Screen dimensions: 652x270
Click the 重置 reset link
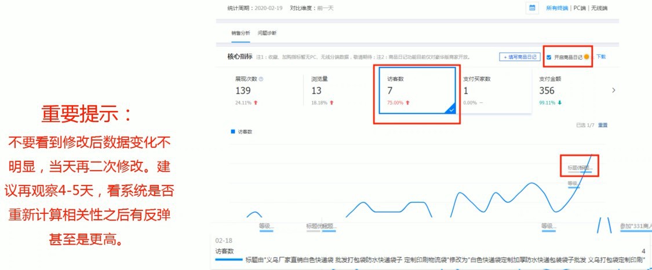point(603,125)
